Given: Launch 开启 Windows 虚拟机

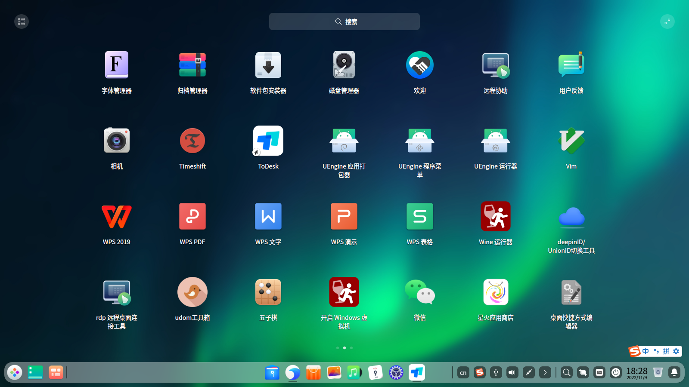Looking at the screenshot, I should 344,292.
